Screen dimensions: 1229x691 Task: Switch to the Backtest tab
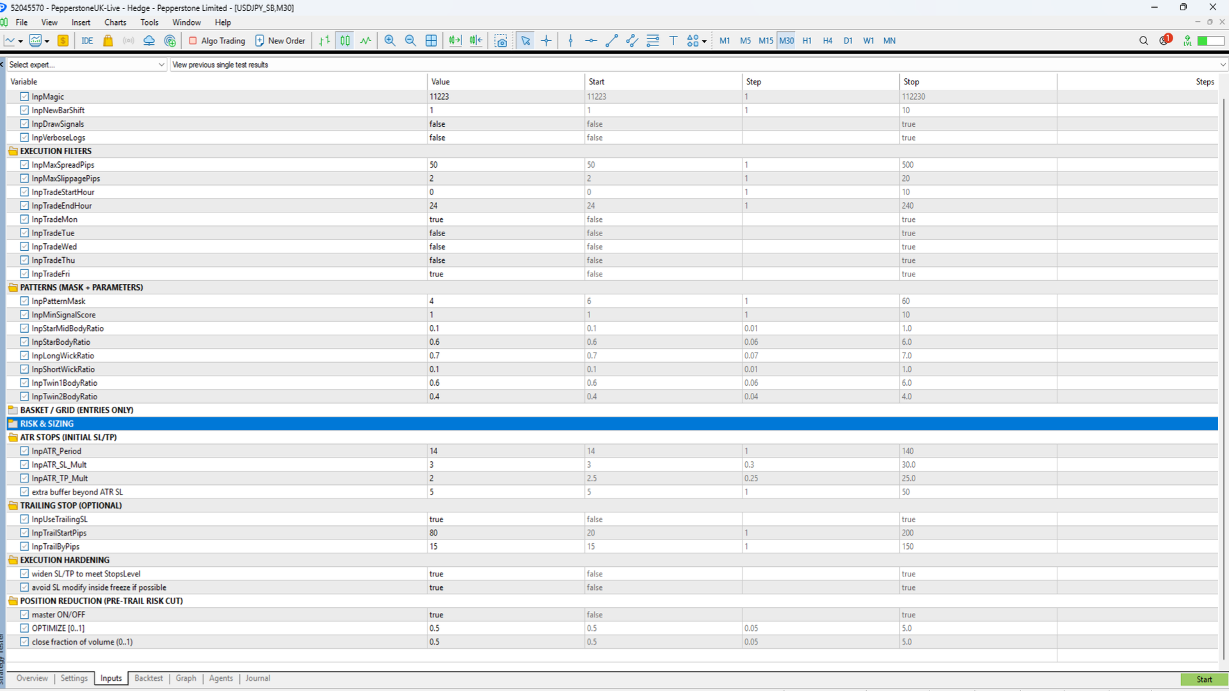pos(149,678)
